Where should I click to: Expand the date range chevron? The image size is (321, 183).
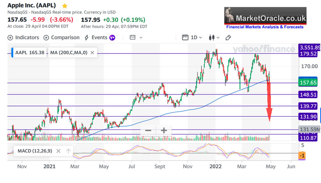click(x=141, y=37)
